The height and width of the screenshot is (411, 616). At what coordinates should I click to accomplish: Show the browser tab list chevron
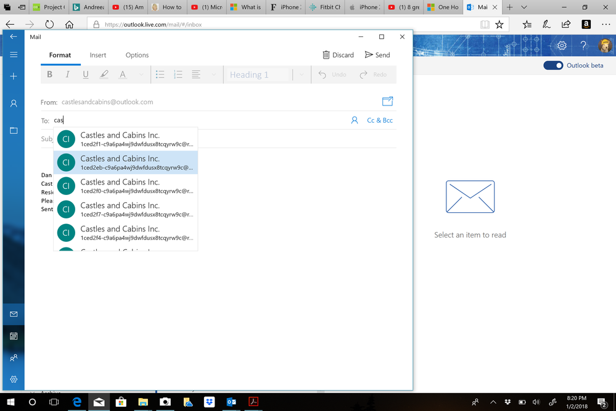point(524,7)
